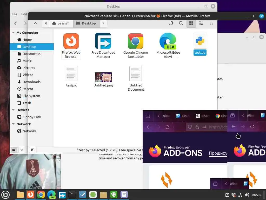The width and height of the screenshot is (266, 200).
Task: Click the path bar right scroll arrow
Action: (x=103, y=23)
